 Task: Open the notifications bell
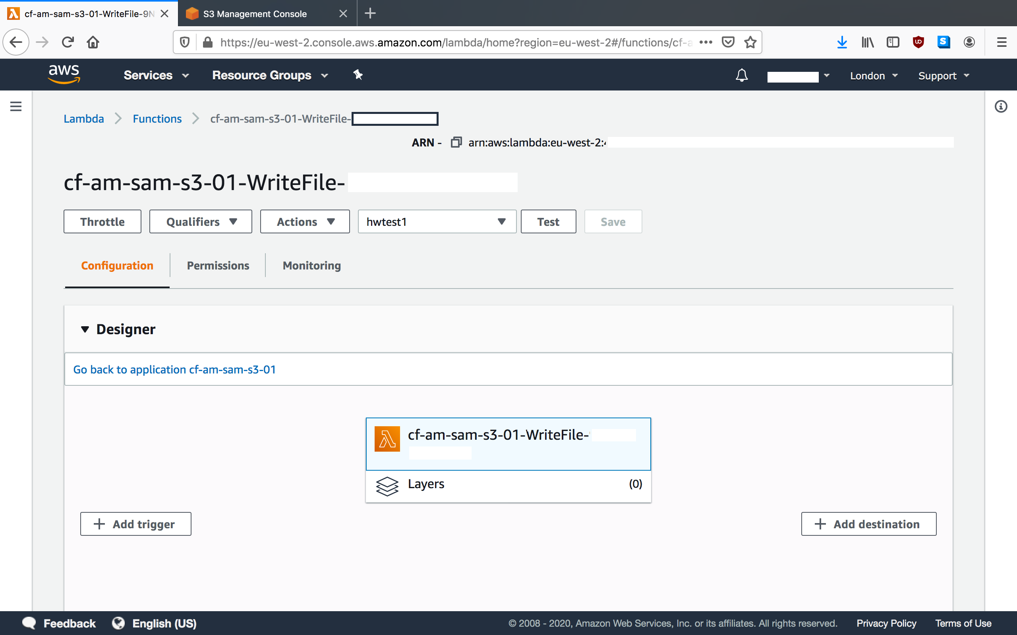click(741, 75)
